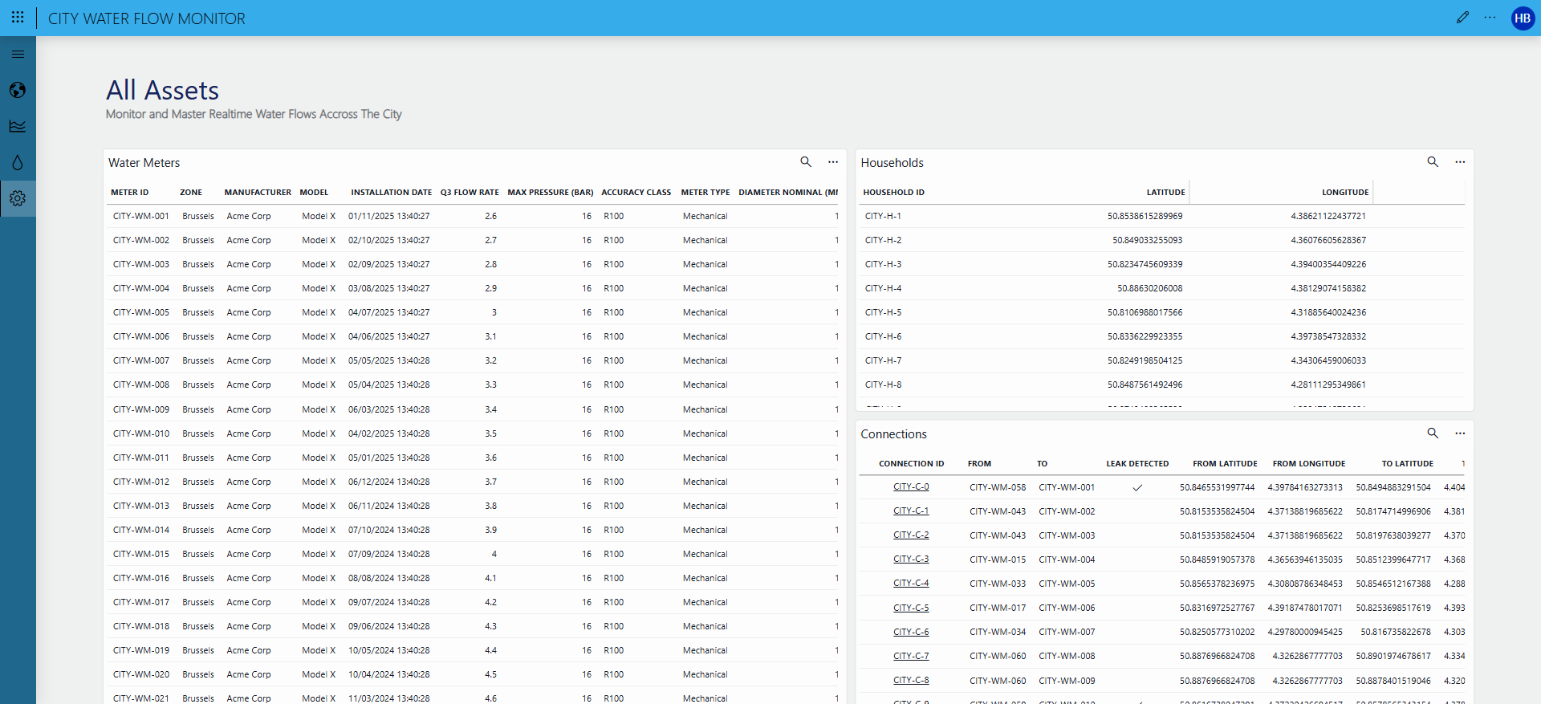Open Connections more options menu
The width and height of the screenshot is (1541, 704).
[1460, 433]
